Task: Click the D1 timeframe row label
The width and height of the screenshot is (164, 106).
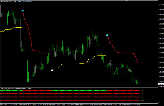Action: [x=142, y=94]
